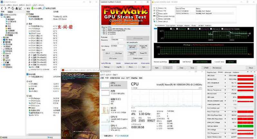Open FurMark Resolution dropdown

[x=118, y=40]
